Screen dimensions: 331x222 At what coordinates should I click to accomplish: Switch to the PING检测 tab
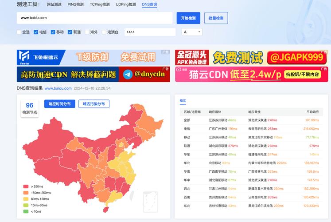pos(76,4)
